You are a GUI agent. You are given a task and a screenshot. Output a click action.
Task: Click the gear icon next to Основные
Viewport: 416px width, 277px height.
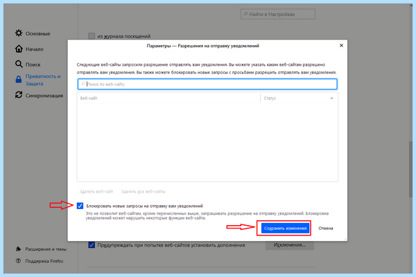tap(19, 33)
